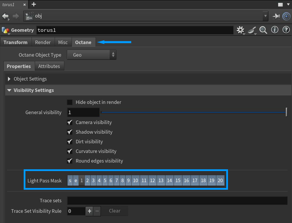
Task: Open help question mark icon
Action: (x=286, y=30)
